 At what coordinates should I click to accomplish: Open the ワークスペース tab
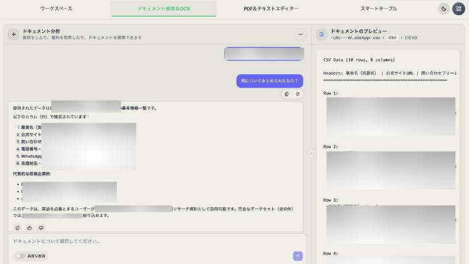point(56,9)
